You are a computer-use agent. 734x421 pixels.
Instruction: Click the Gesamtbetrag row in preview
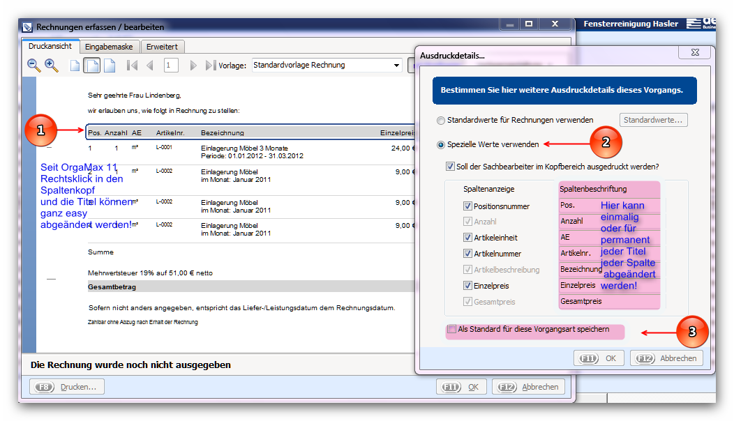point(251,286)
